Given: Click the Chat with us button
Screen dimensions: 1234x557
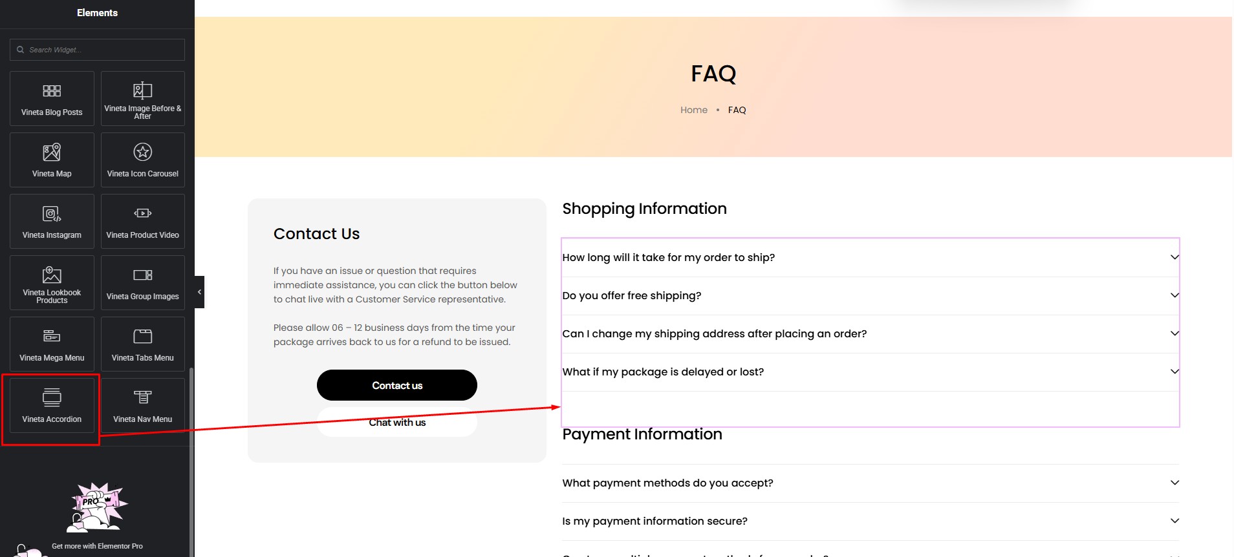Looking at the screenshot, I should click(397, 422).
